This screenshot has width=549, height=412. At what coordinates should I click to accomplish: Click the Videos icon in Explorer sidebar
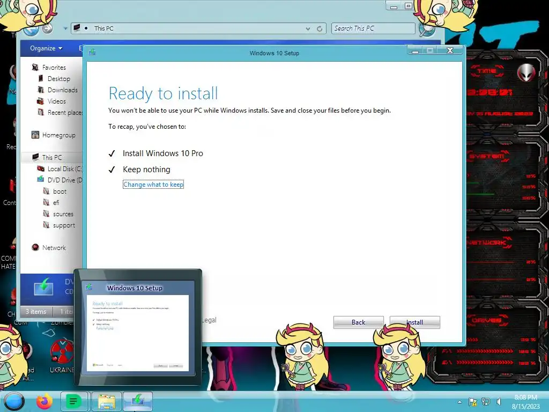(41, 101)
